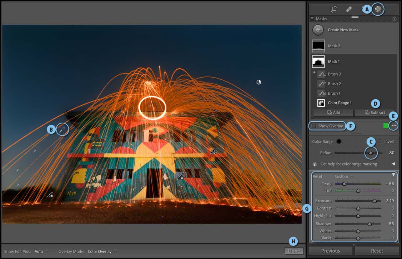
Task: Enable the Invert checkbox
Action: (x=380, y=142)
